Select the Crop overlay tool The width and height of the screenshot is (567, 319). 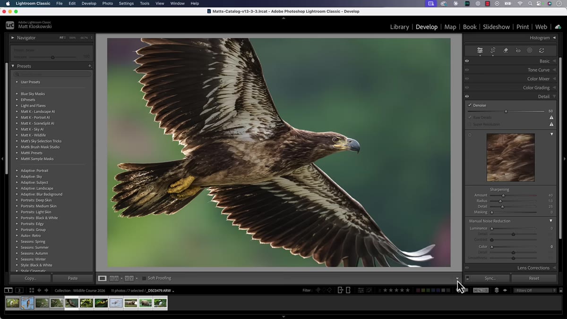493,50
